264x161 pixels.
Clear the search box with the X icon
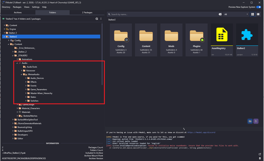220,14
